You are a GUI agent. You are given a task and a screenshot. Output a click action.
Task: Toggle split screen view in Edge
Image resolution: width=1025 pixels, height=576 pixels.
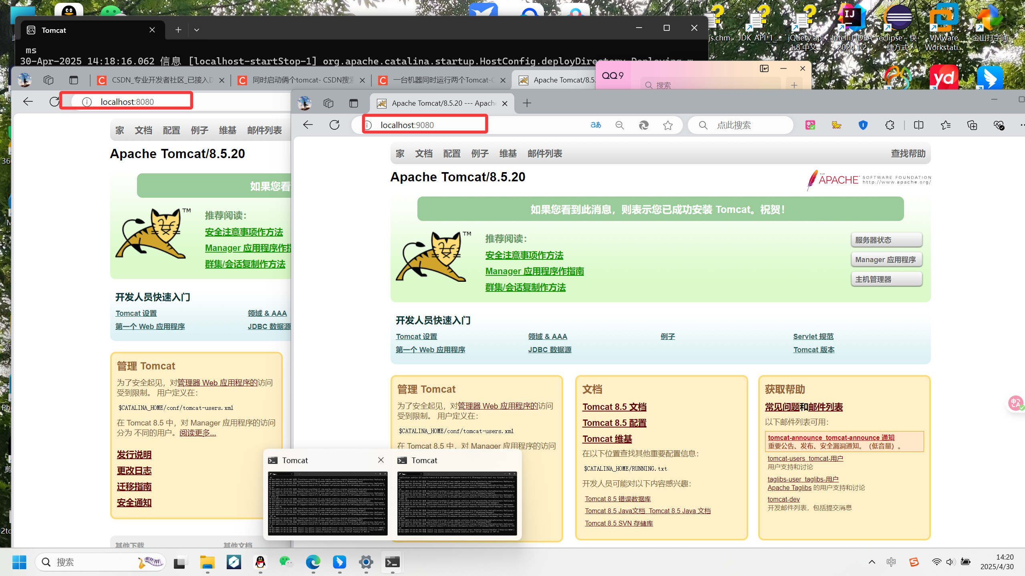pyautogui.click(x=918, y=125)
